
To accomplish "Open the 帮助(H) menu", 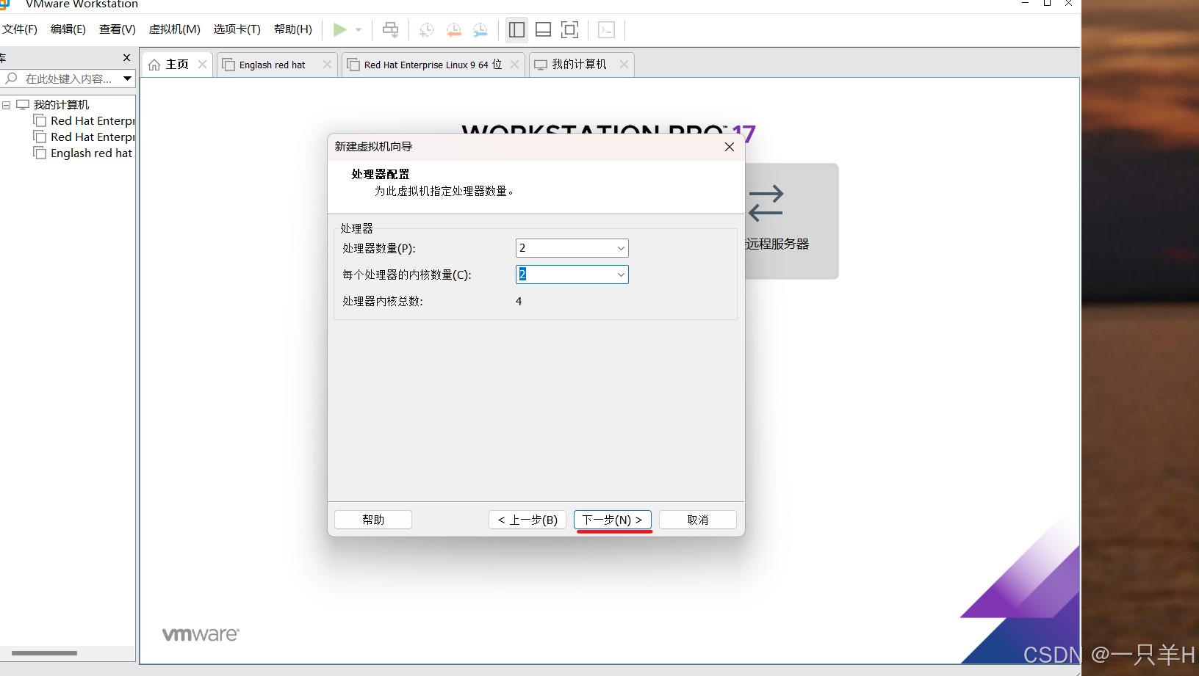I will [293, 29].
